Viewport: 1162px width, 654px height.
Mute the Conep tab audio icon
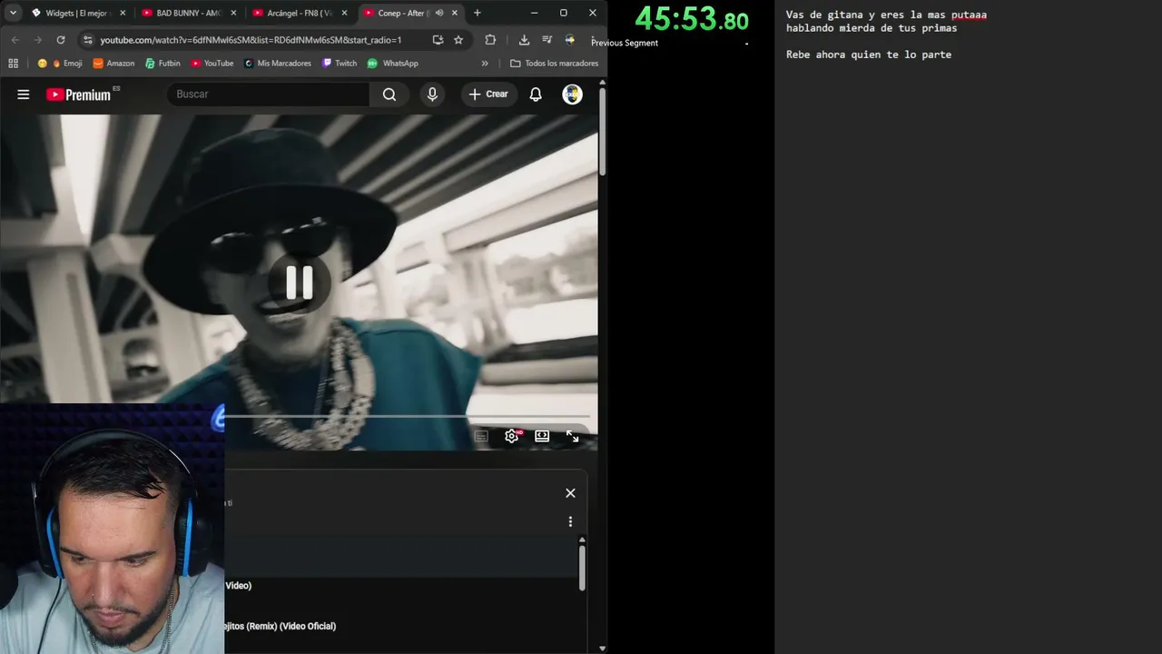pyautogui.click(x=439, y=13)
